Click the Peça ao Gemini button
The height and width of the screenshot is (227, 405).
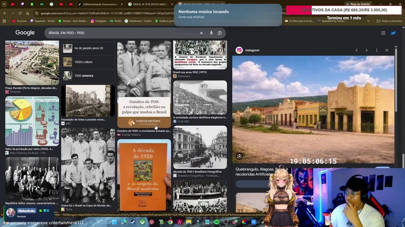pyautogui.click(x=358, y=4)
